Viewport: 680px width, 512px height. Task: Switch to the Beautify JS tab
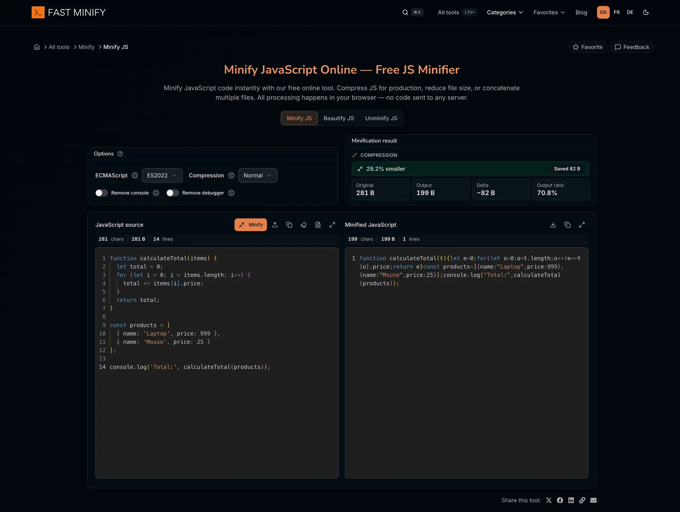(x=339, y=118)
